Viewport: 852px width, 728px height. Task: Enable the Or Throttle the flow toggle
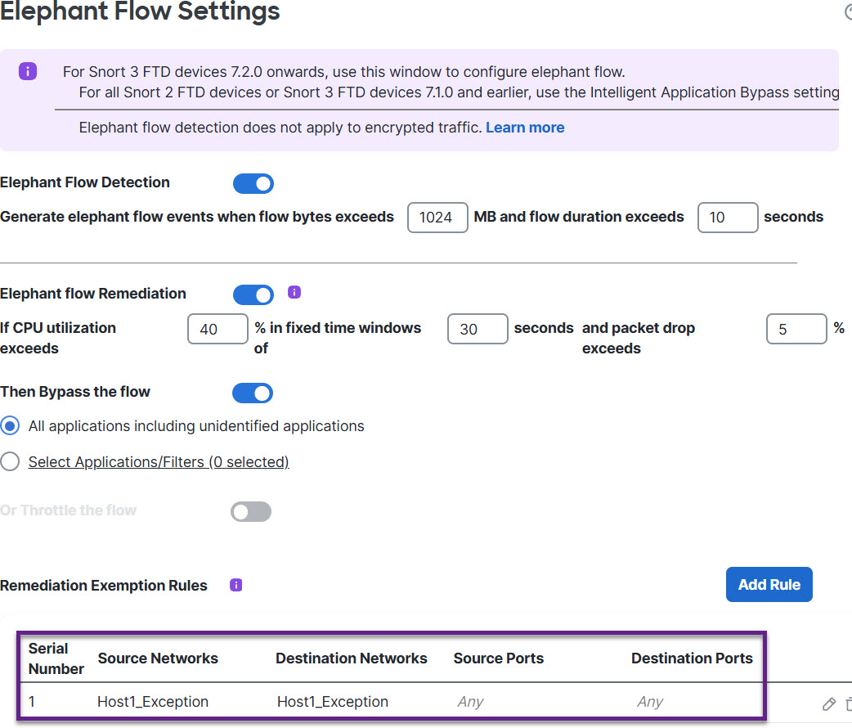point(251,511)
